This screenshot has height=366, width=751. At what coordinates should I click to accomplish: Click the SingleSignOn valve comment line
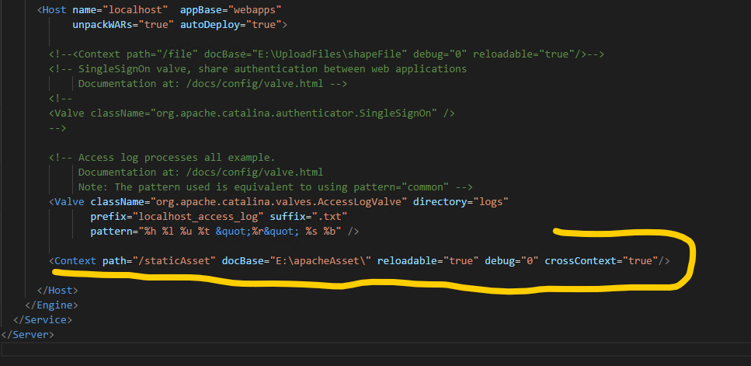point(258,69)
